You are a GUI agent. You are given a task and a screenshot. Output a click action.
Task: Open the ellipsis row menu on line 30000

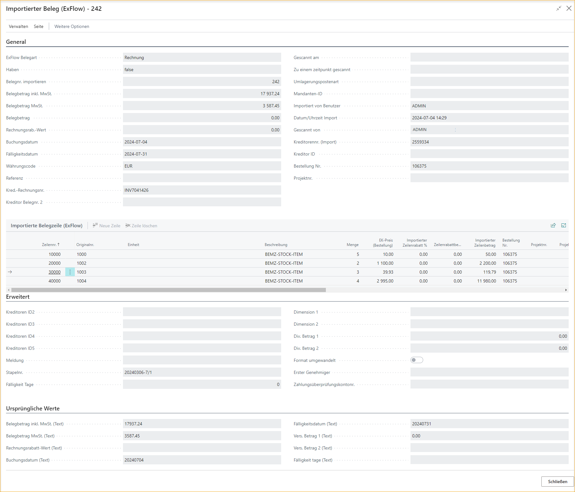point(70,272)
